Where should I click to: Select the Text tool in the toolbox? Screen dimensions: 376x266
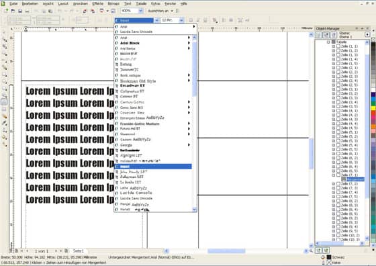click(5, 102)
